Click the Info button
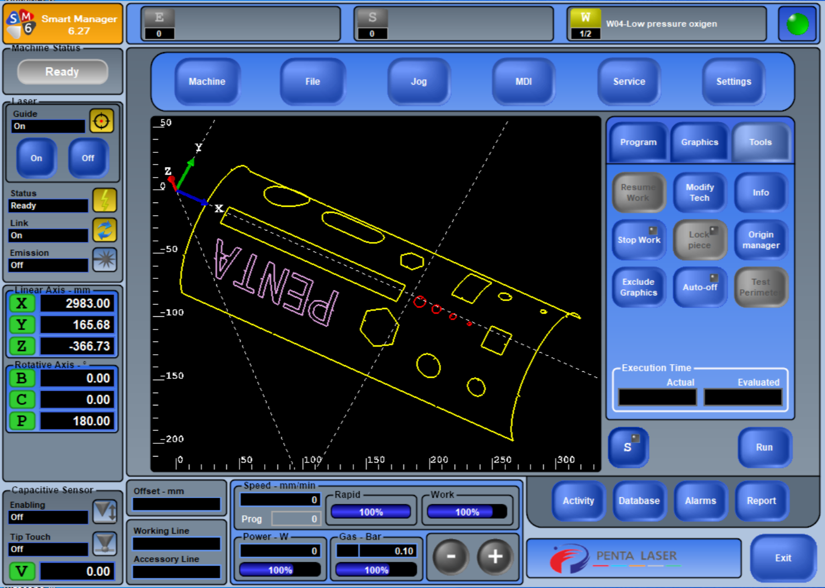 tap(761, 193)
